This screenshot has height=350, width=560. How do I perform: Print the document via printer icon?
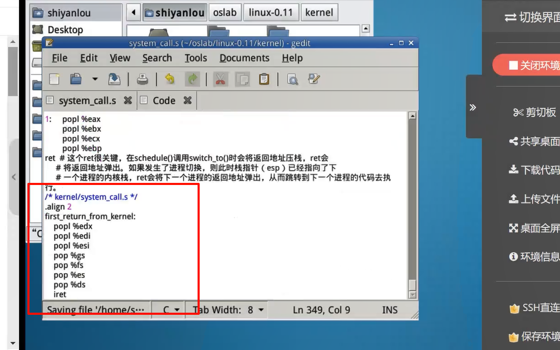(142, 79)
